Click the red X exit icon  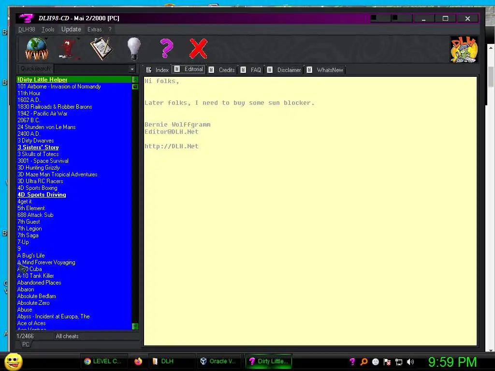198,48
